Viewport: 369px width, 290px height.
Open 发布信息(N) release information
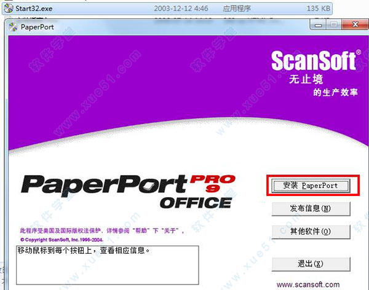(x=311, y=208)
